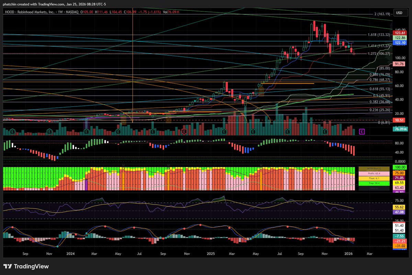
Task: Open the purple upcoming earnings E marker
Action: (362, 131)
